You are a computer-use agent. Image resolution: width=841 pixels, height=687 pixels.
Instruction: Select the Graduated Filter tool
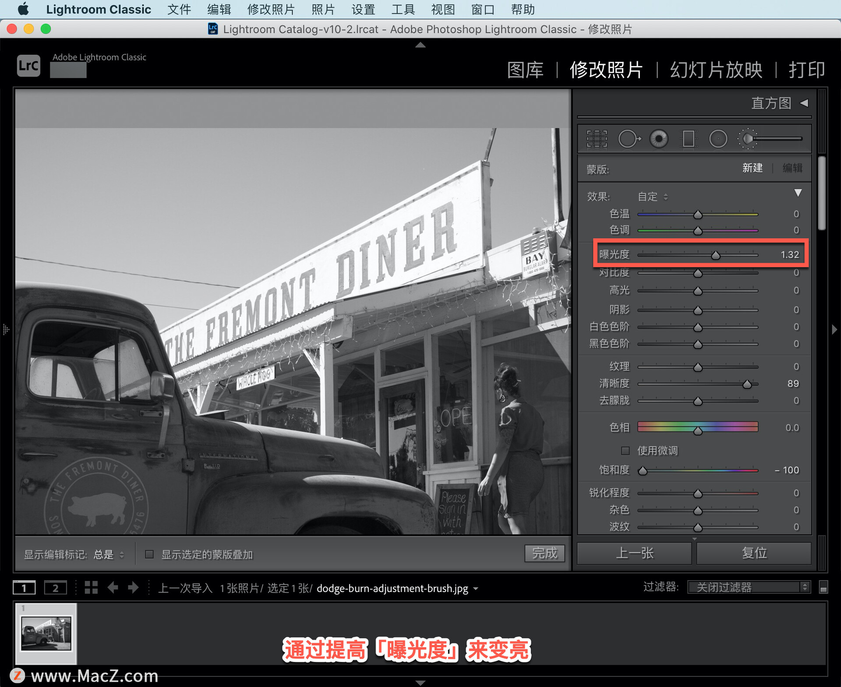pos(689,139)
